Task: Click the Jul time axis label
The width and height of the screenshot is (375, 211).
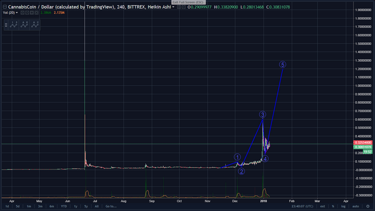Action: 95,201
